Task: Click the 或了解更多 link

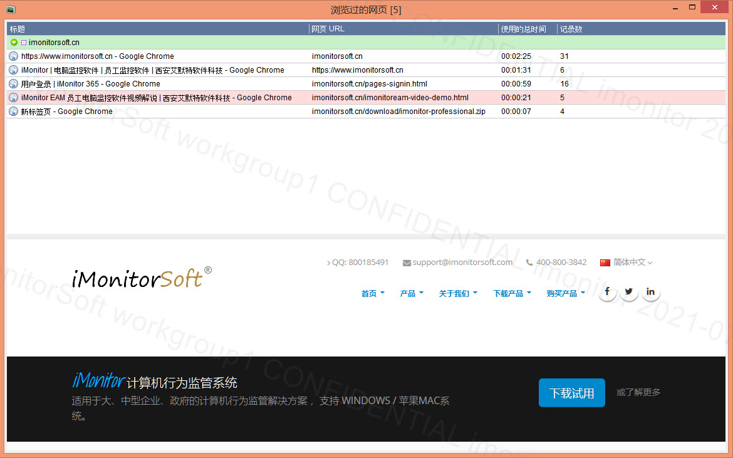Action: [638, 393]
